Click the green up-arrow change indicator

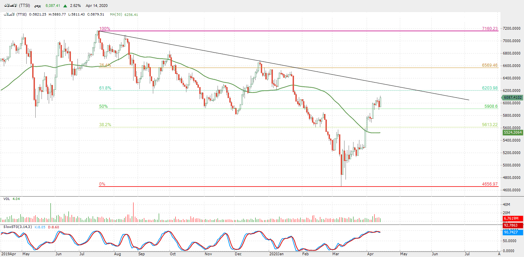pos(65,6)
